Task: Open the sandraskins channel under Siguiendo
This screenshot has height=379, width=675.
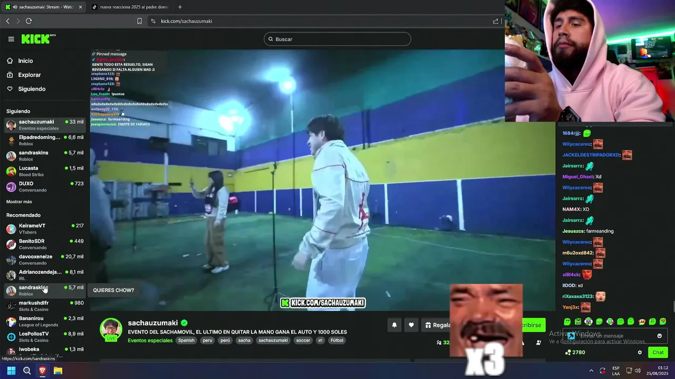Action: (45, 156)
